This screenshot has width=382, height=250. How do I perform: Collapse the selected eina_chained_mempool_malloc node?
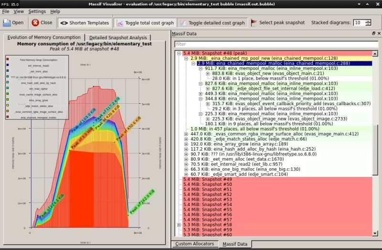click(193, 64)
